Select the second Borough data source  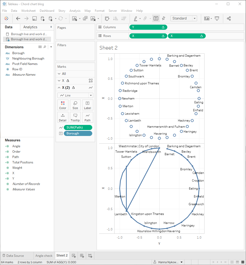[x=27, y=39]
